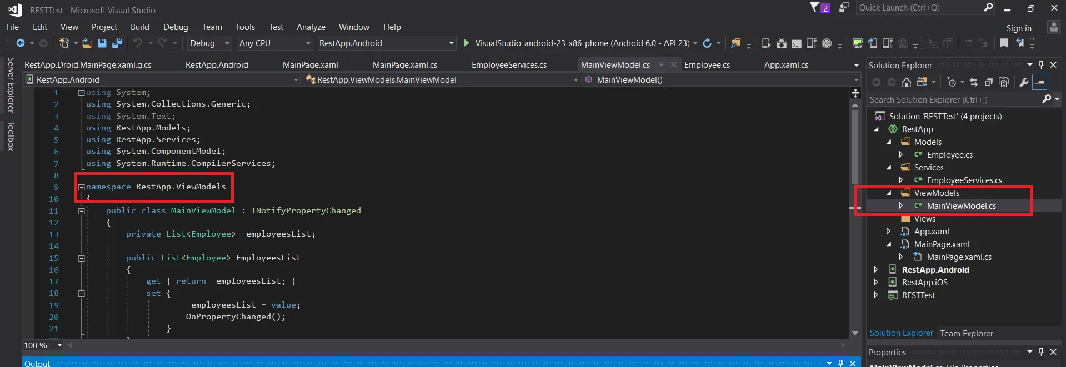Click the Solution Explorer Home icon
The height and width of the screenshot is (367, 1066).
(907, 82)
